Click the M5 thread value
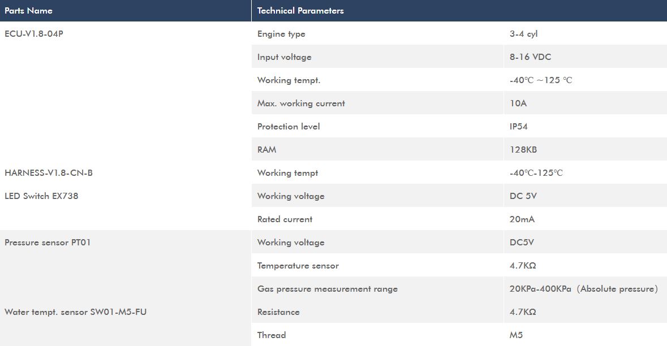The height and width of the screenshot is (346, 667). coord(516,335)
